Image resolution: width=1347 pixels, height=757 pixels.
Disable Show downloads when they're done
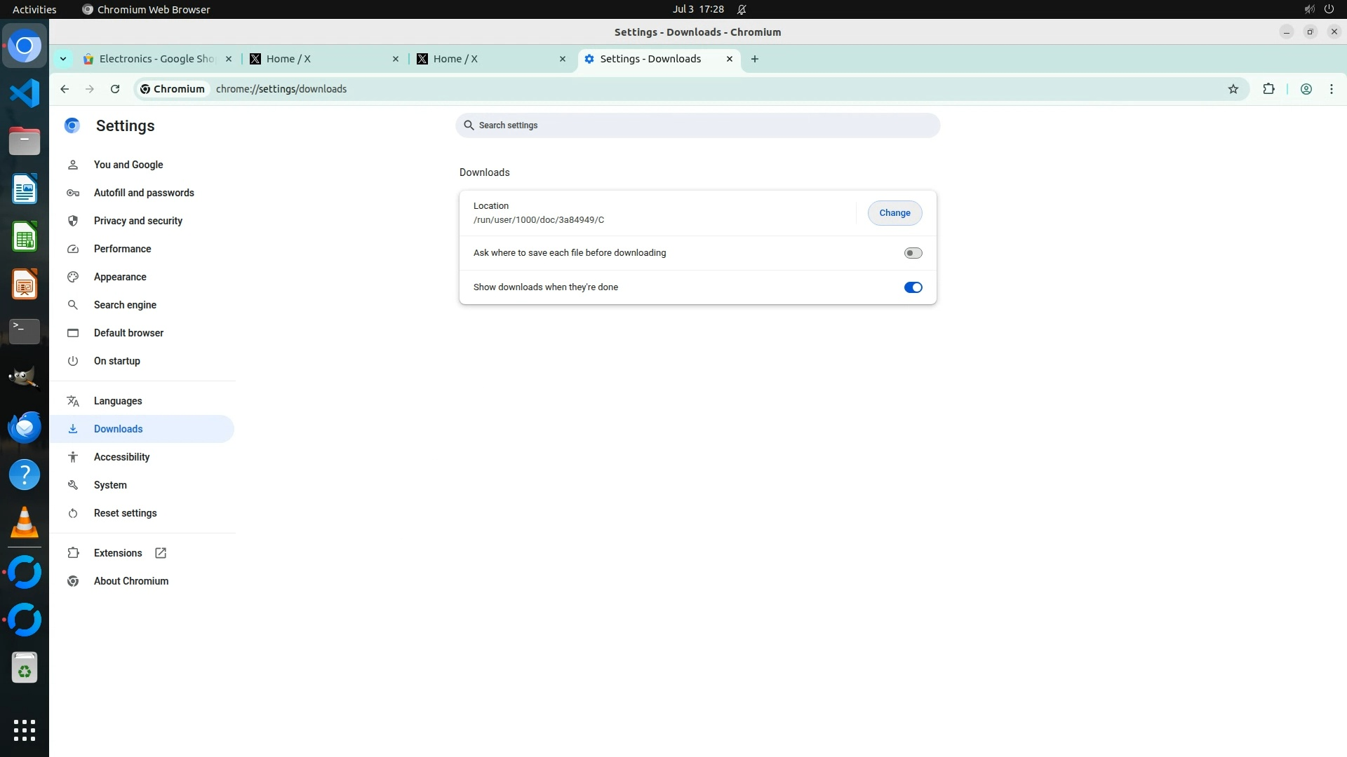(x=913, y=287)
